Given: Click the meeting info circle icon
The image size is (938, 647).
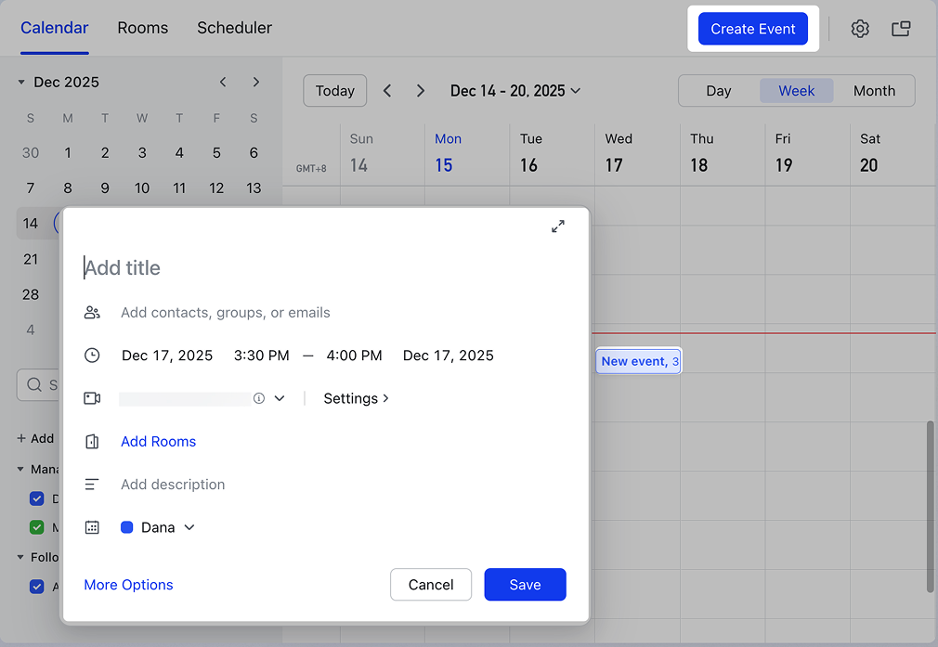Looking at the screenshot, I should click(x=259, y=398).
